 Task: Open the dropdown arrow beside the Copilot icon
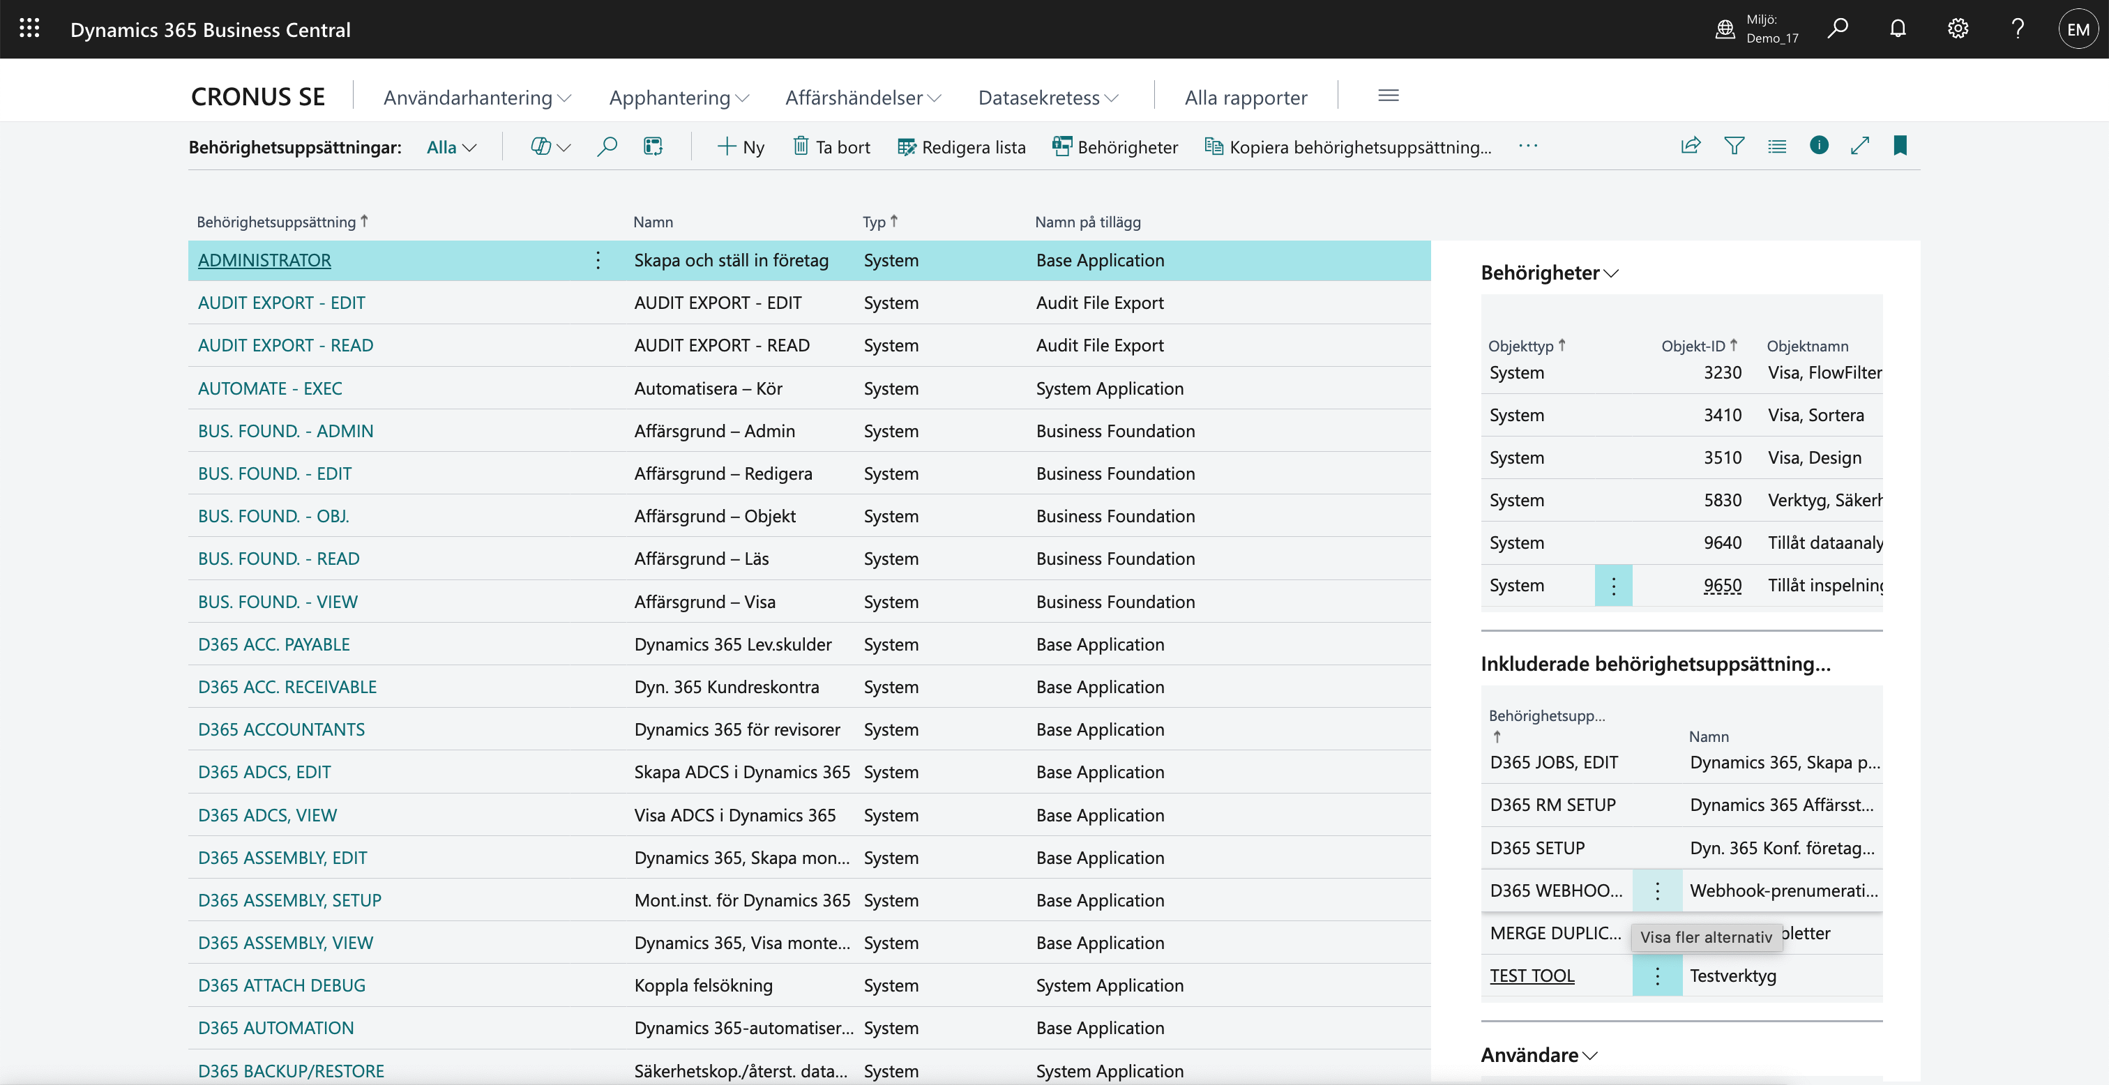[564, 147]
